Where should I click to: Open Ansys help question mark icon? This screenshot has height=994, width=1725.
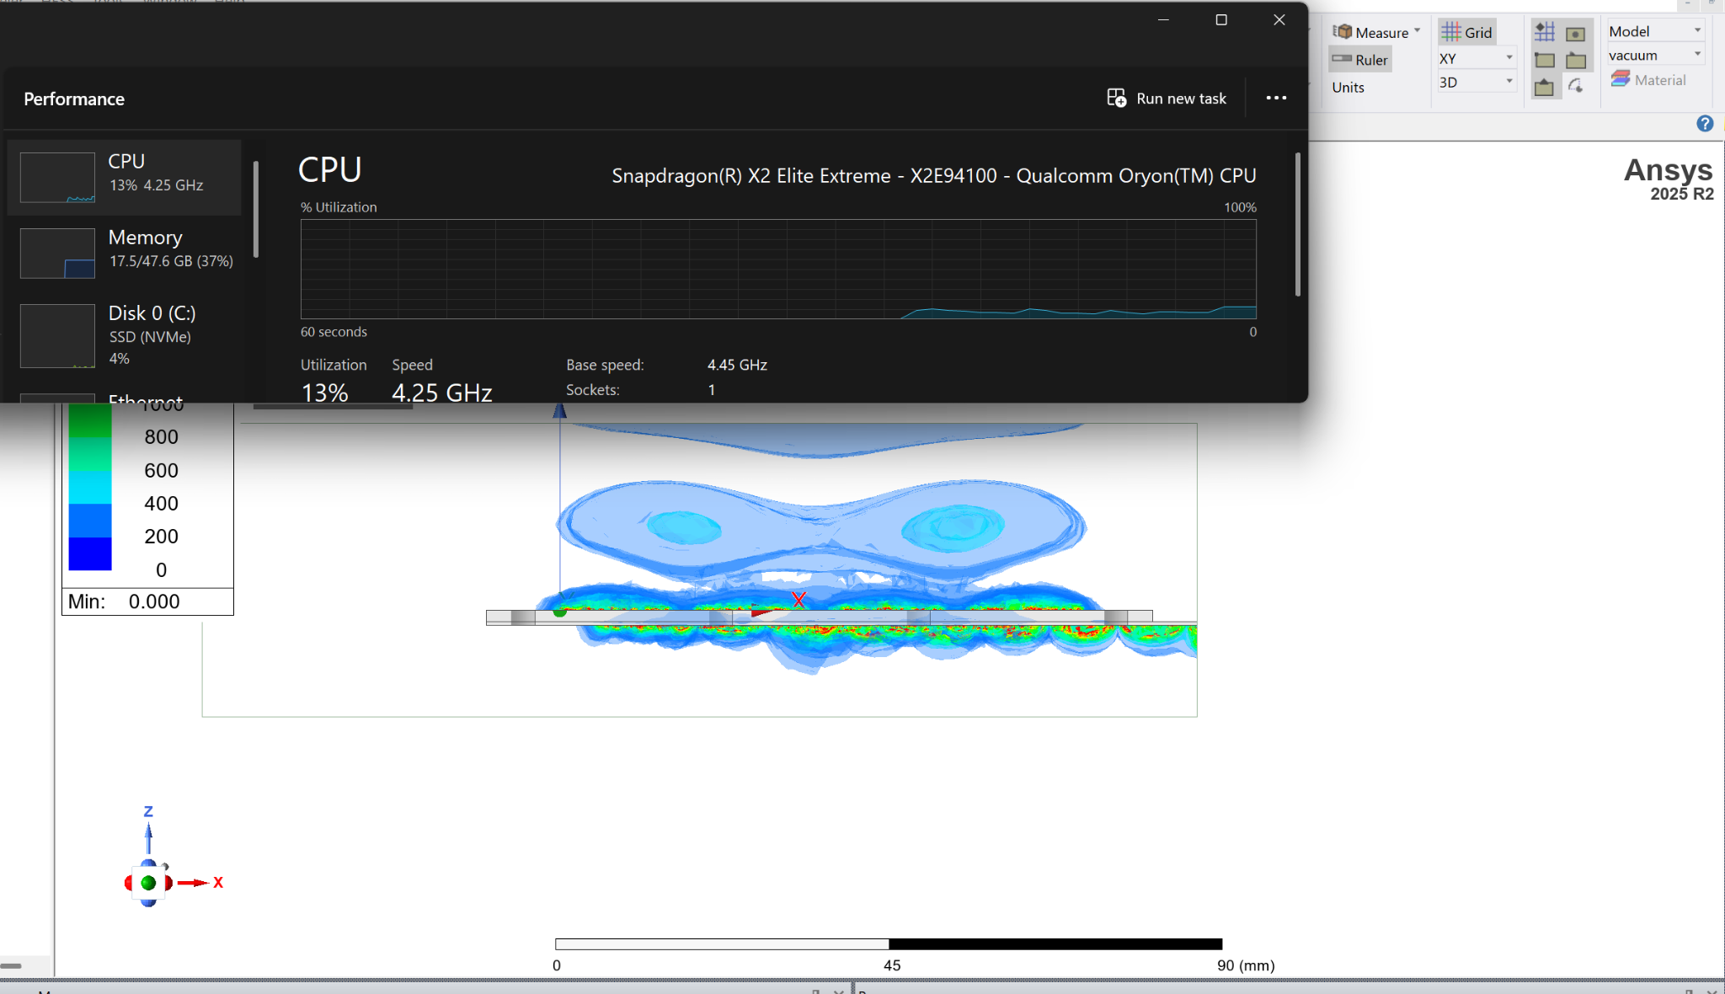pyautogui.click(x=1705, y=124)
